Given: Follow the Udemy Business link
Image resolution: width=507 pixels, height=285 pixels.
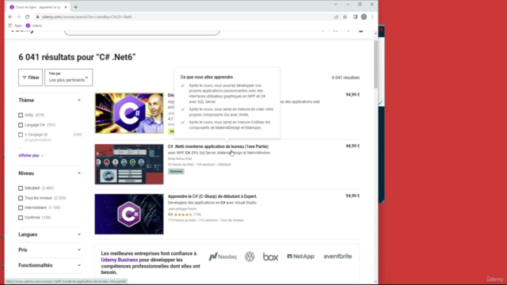Looking at the screenshot, I should tap(120, 260).
